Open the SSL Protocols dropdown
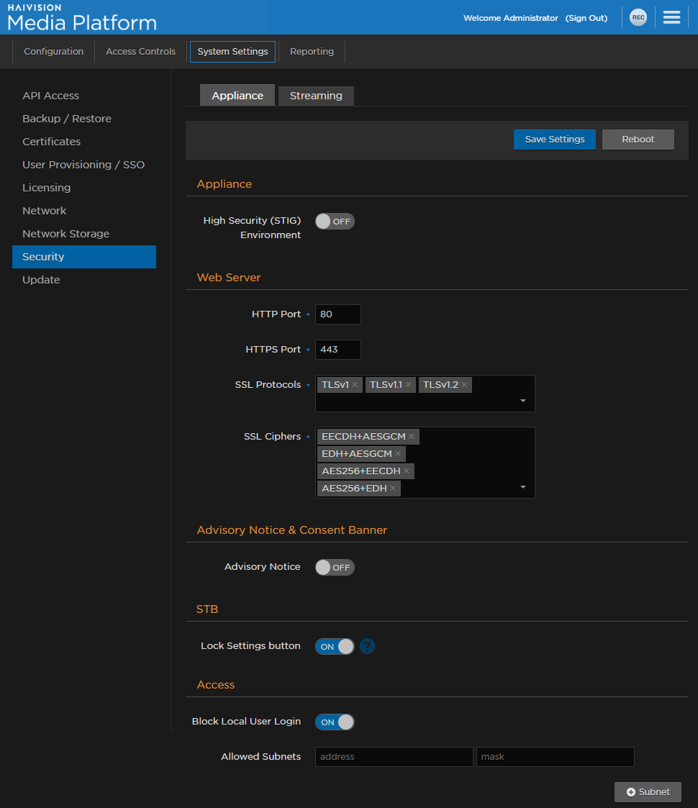 click(522, 400)
